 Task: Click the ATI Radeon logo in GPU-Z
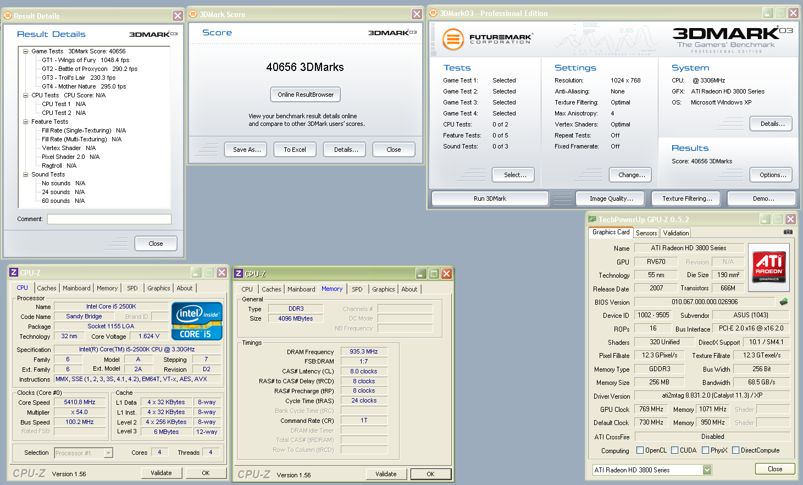click(769, 267)
